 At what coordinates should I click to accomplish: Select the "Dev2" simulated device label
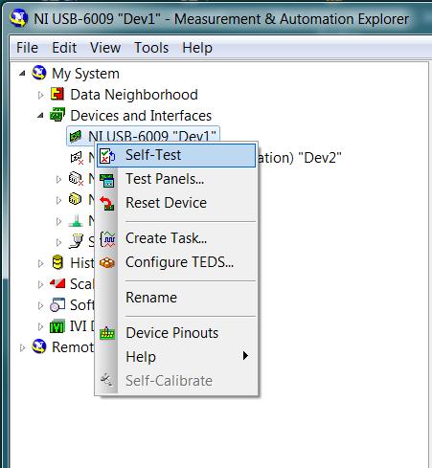[299, 158]
